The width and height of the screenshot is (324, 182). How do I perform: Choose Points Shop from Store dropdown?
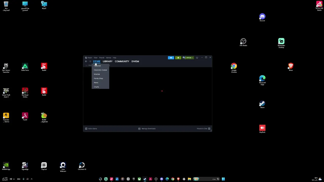100,78
